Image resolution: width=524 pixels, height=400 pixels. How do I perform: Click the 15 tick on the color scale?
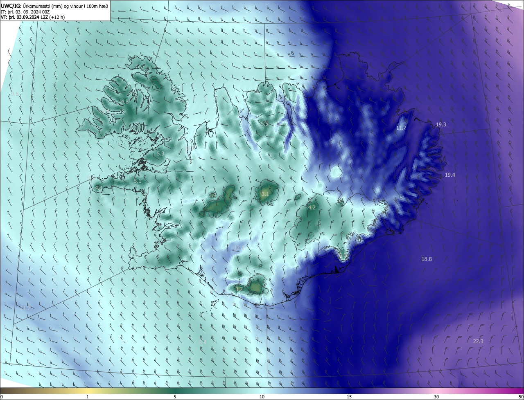point(349,397)
